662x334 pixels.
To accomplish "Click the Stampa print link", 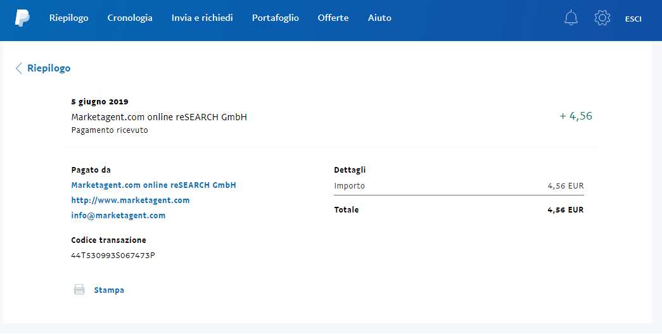I will [x=109, y=290].
